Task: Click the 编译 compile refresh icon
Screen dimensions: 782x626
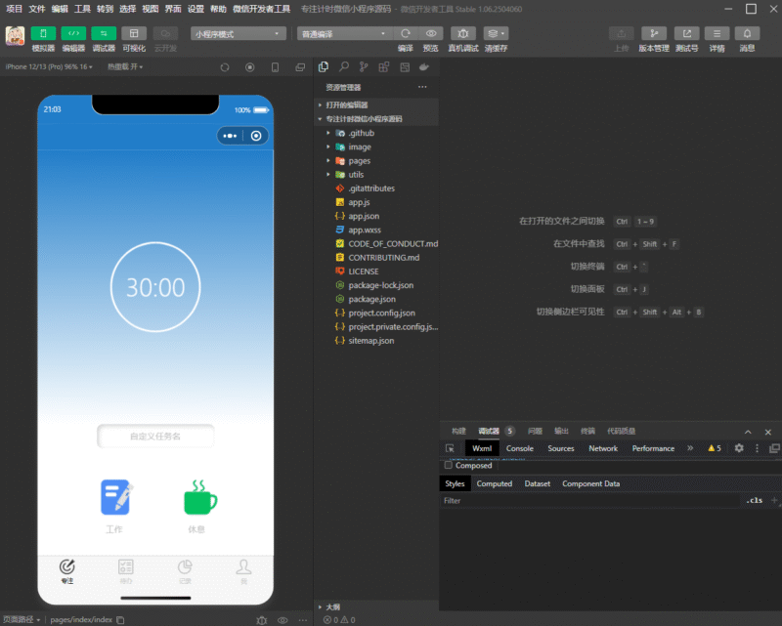Action: [x=406, y=33]
